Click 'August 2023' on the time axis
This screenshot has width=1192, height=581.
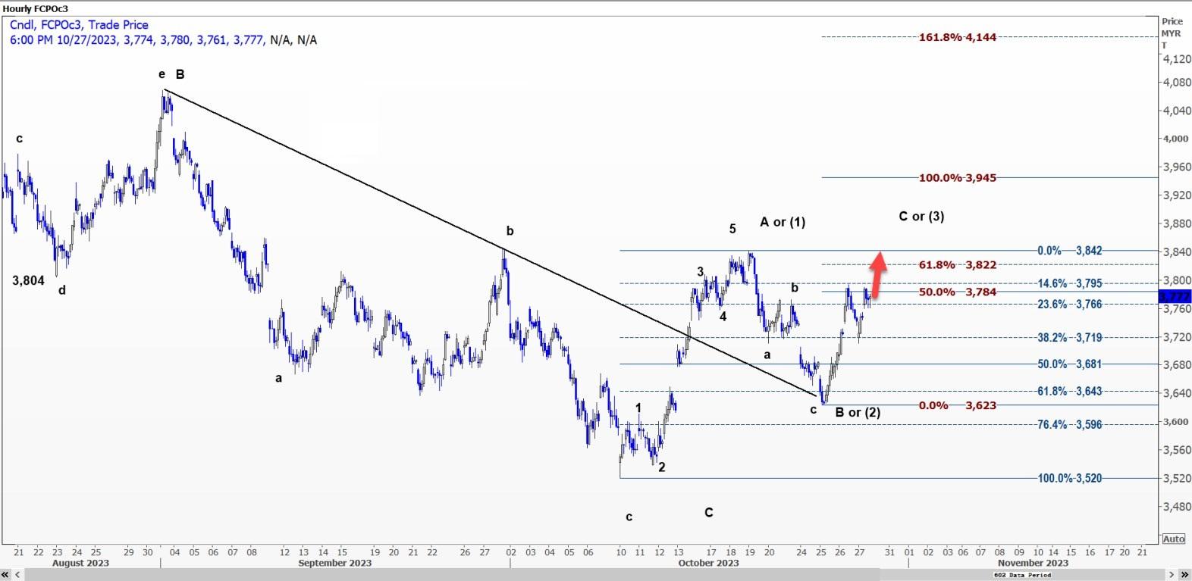[80, 563]
